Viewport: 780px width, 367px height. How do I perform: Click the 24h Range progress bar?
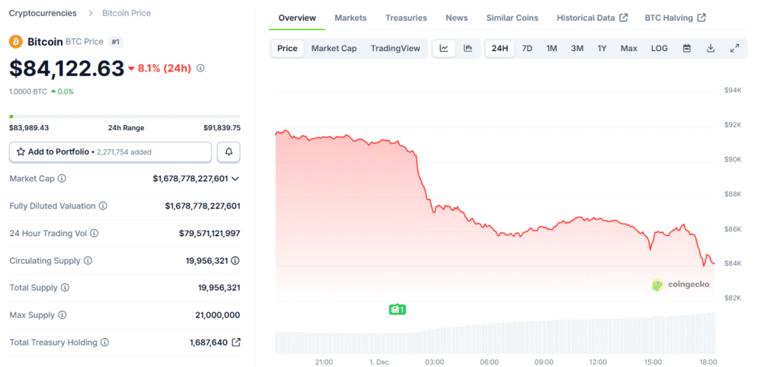tap(125, 116)
